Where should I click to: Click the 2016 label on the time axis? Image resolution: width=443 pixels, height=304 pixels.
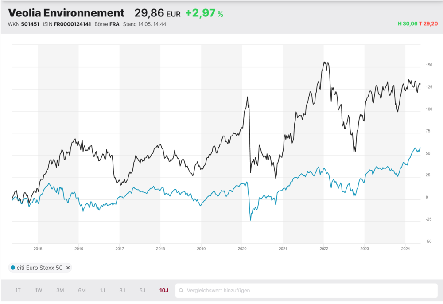pyautogui.click(x=78, y=249)
